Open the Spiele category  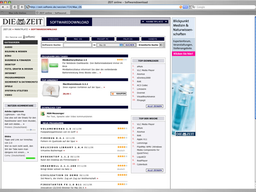coord(20,86)
